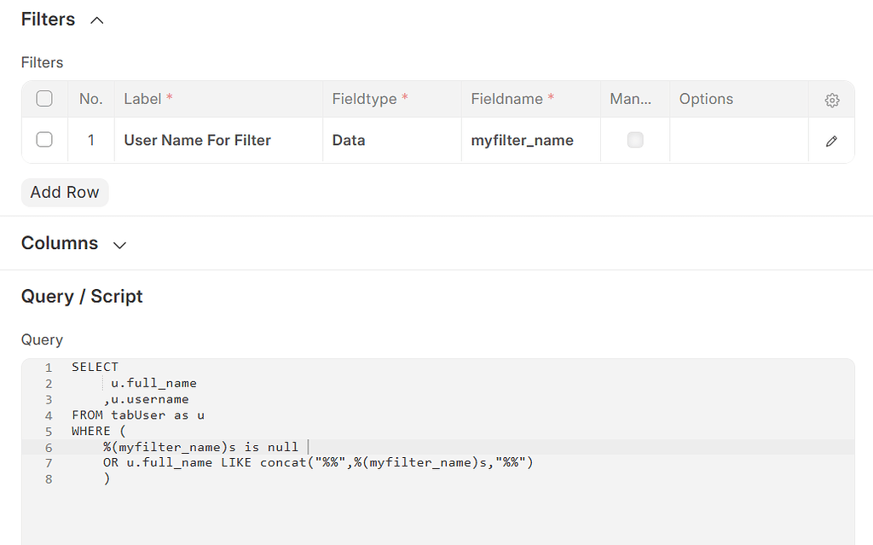Click the Filters section title

pos(48,19)
